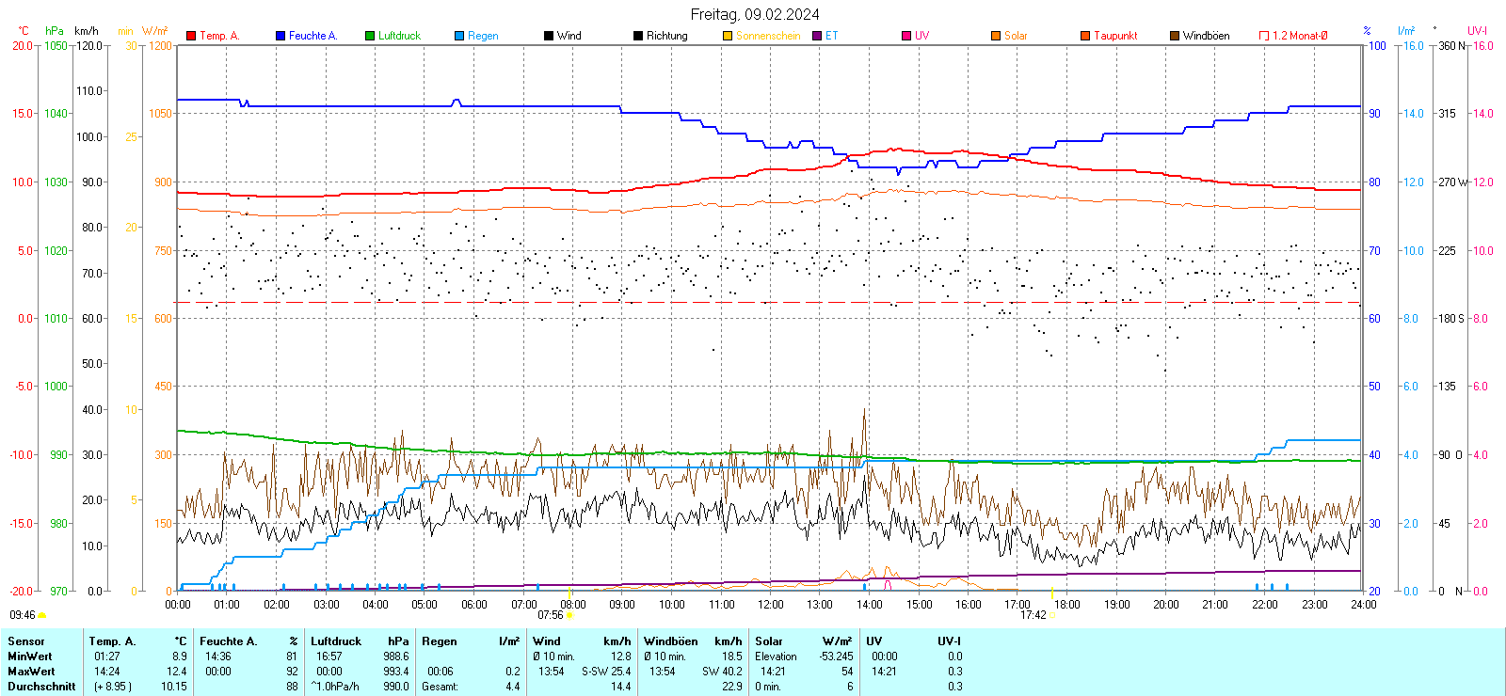1506x696 pixels.
Task: Click the pink UV legend square
Action: coord(906,36)
